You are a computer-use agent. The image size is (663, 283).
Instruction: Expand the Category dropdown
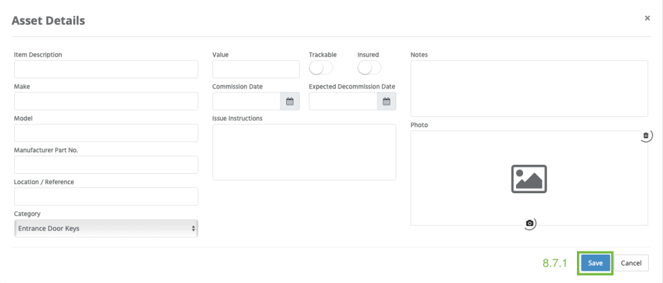[106, 228]
